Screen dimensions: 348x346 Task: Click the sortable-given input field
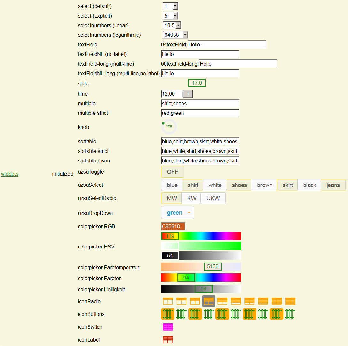[x=200, y=161]
